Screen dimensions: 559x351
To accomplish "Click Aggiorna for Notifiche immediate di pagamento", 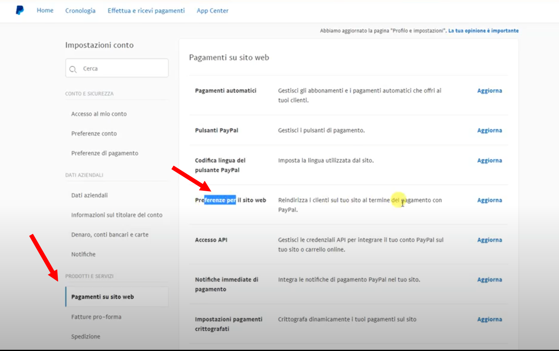I will tap(490, 280).
